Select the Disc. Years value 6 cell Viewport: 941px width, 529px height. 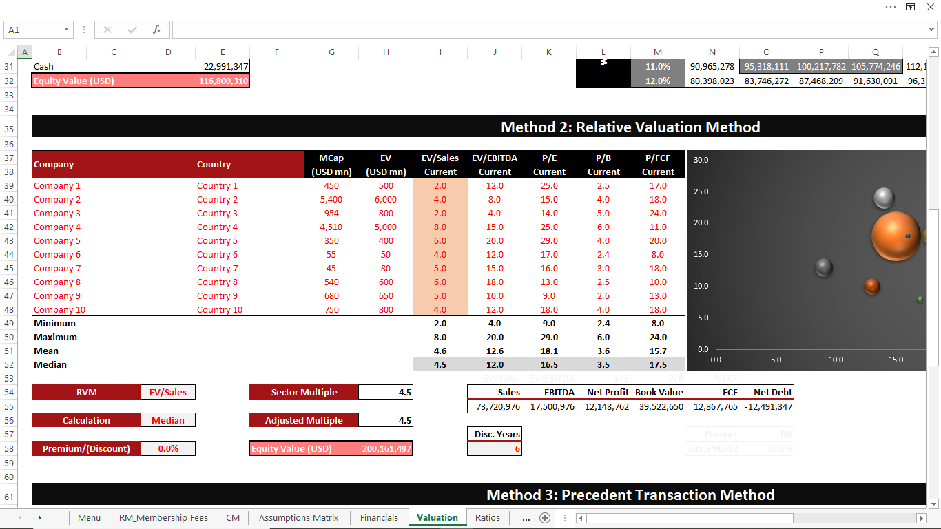pyautogui.click(x=495, y=448)
